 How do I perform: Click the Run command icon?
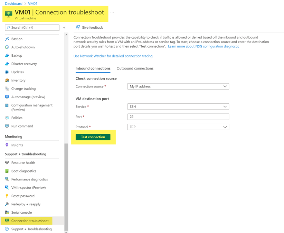pos(7,126)
